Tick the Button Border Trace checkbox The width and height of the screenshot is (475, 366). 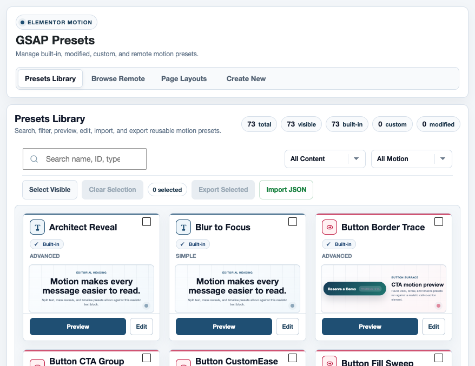coord(439,222)
